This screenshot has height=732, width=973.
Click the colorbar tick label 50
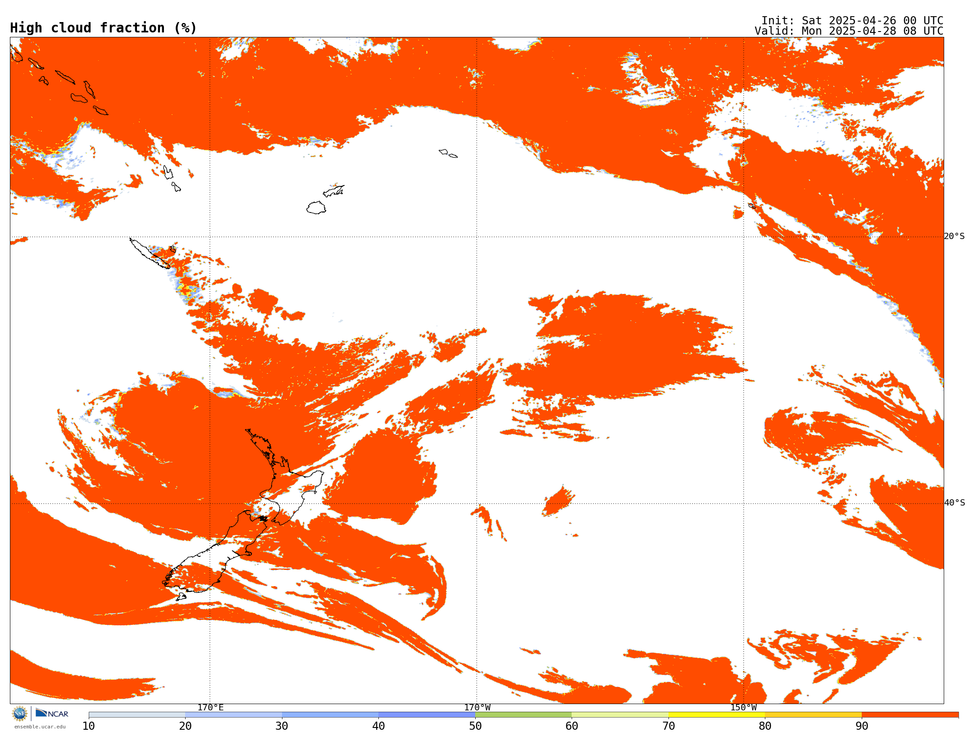475,726
